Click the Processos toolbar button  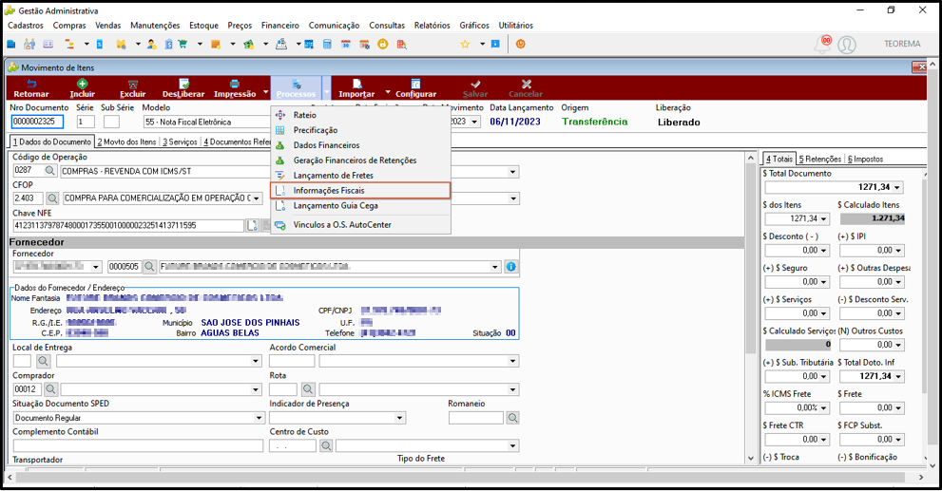click(296, 88)
